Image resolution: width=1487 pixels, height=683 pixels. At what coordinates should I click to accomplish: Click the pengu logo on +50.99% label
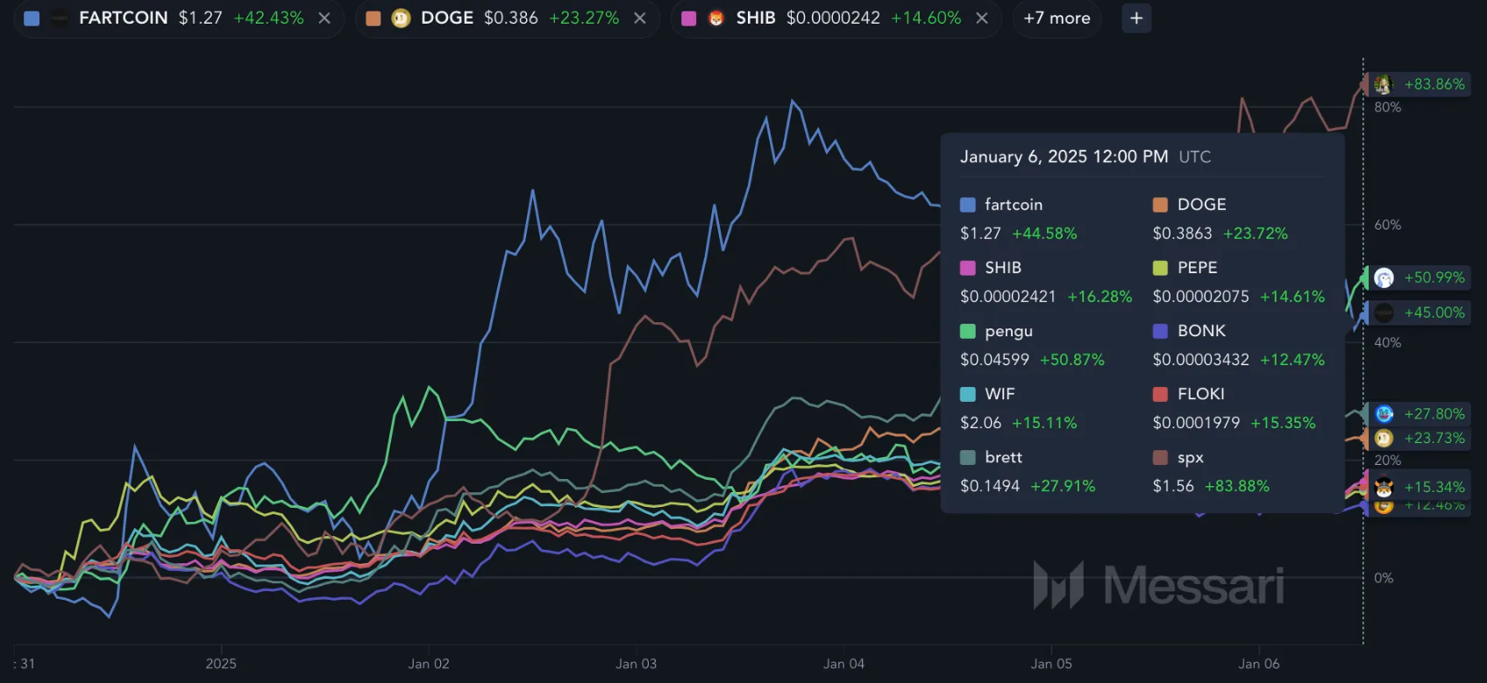[1384, 278]
